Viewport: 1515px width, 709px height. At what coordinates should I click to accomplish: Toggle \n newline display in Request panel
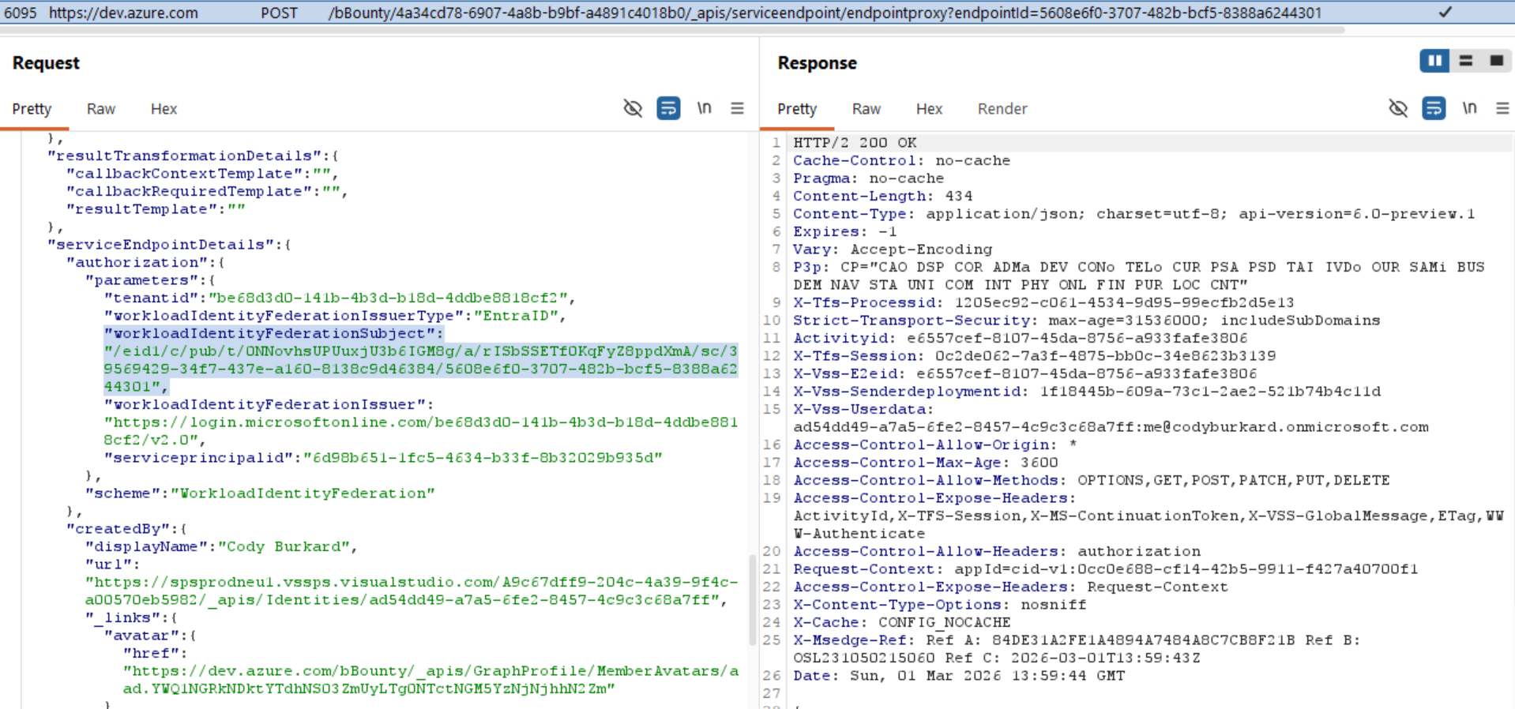coord(704,108)
